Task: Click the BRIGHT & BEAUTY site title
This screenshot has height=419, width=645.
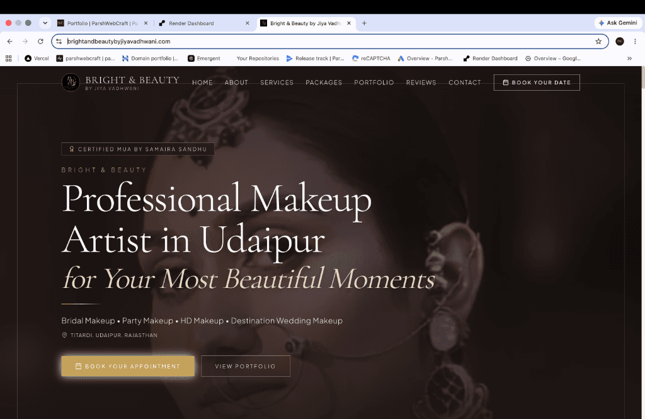Action: 132,80
